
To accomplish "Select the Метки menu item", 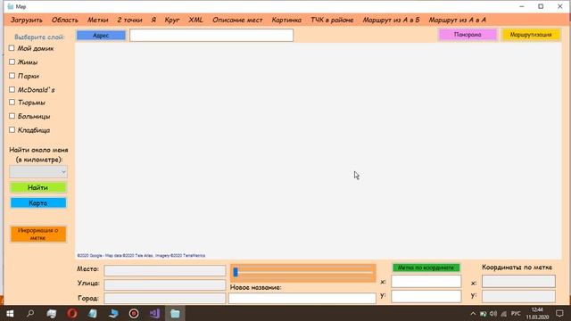I will (97, 20).
